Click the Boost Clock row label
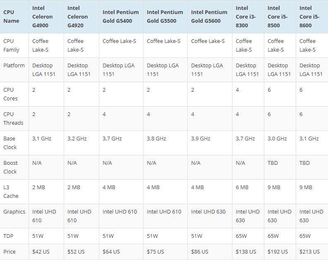Image resolution: width=328 pixels, height=261 pixels. (x=10, y=167)
